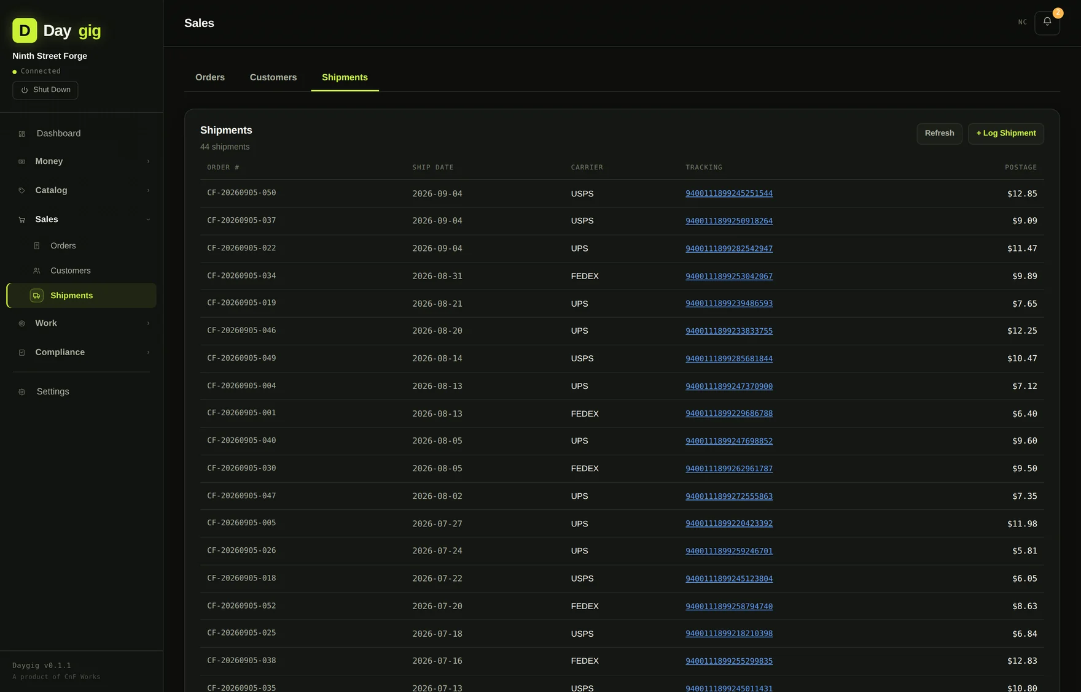Image resolution: width=1081 pixels, height=692 pixels.
Task: Open tracking link 9400111899272555863
Action: pos(729,496)
